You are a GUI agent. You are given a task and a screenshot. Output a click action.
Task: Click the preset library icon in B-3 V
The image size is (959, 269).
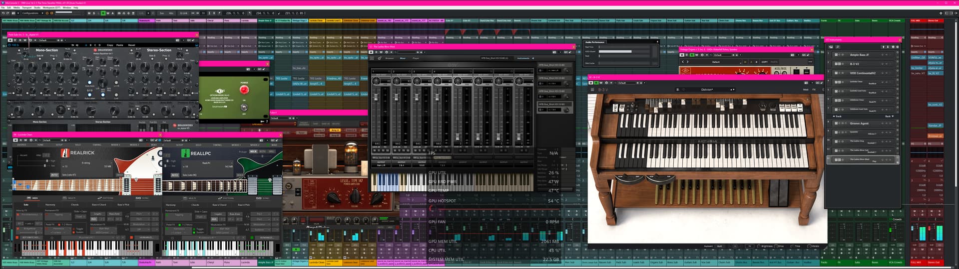tap(678, 90)
